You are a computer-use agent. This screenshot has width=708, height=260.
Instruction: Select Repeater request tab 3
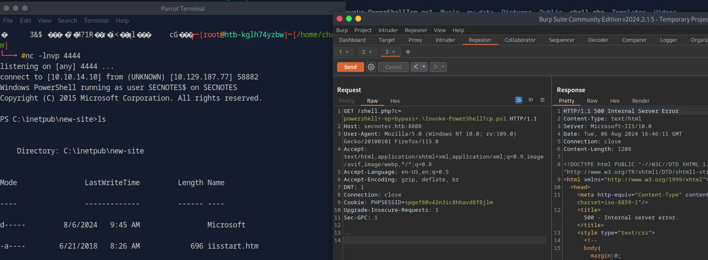click(387, 52)
